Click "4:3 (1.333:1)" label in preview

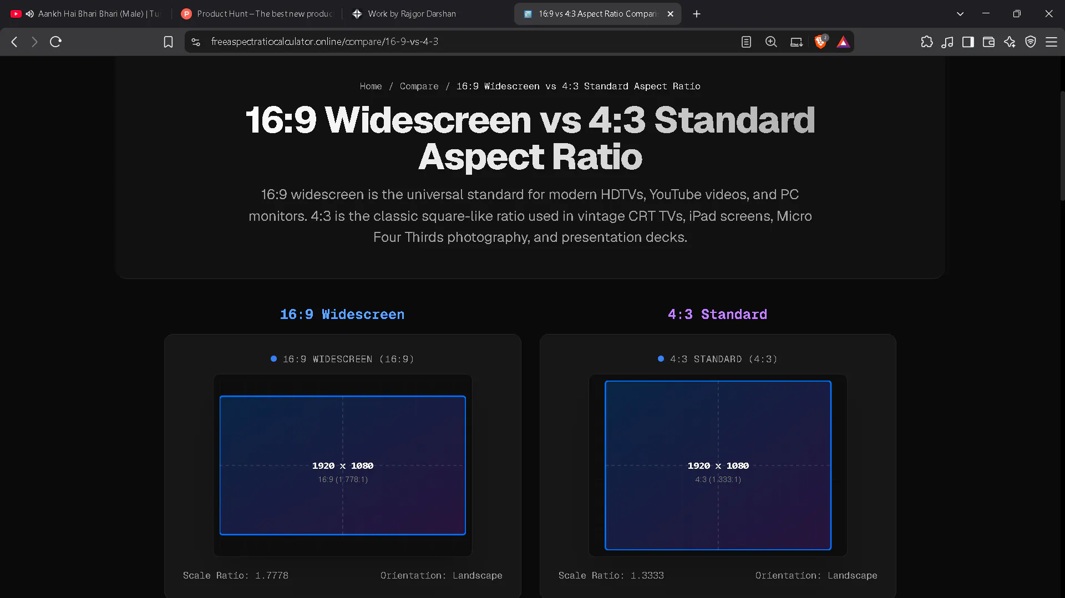click(718, 479)
